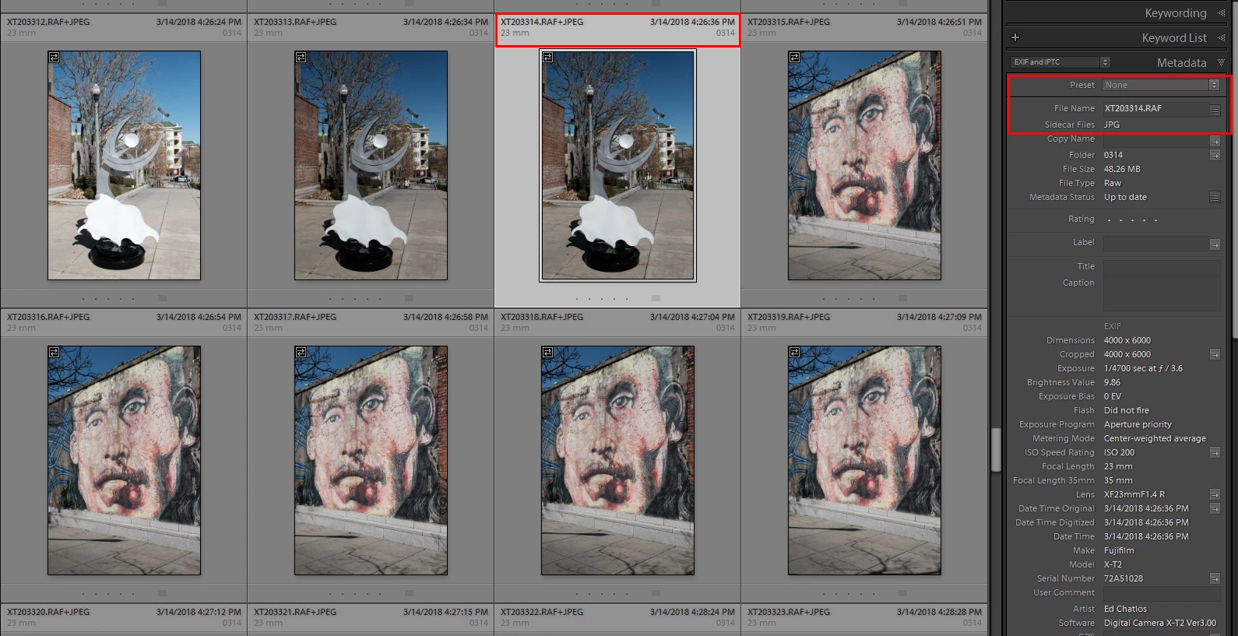Open the Metadata Status list icon
Viewport: 1238px width, 636px height.
click(1215, 198)
